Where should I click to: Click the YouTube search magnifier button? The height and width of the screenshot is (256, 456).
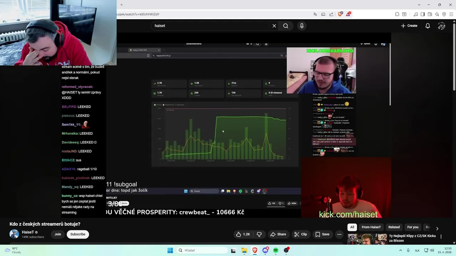286,26
